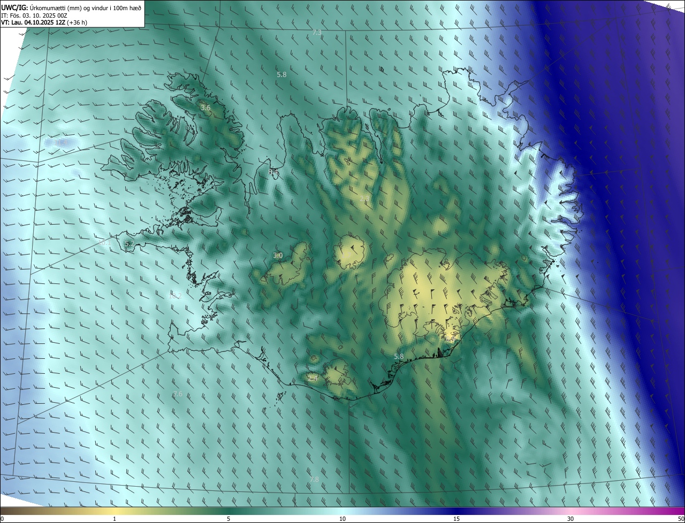Screen dimensions: 685x523
Task: Click the 2.4 value on the map
Action: 314,379
